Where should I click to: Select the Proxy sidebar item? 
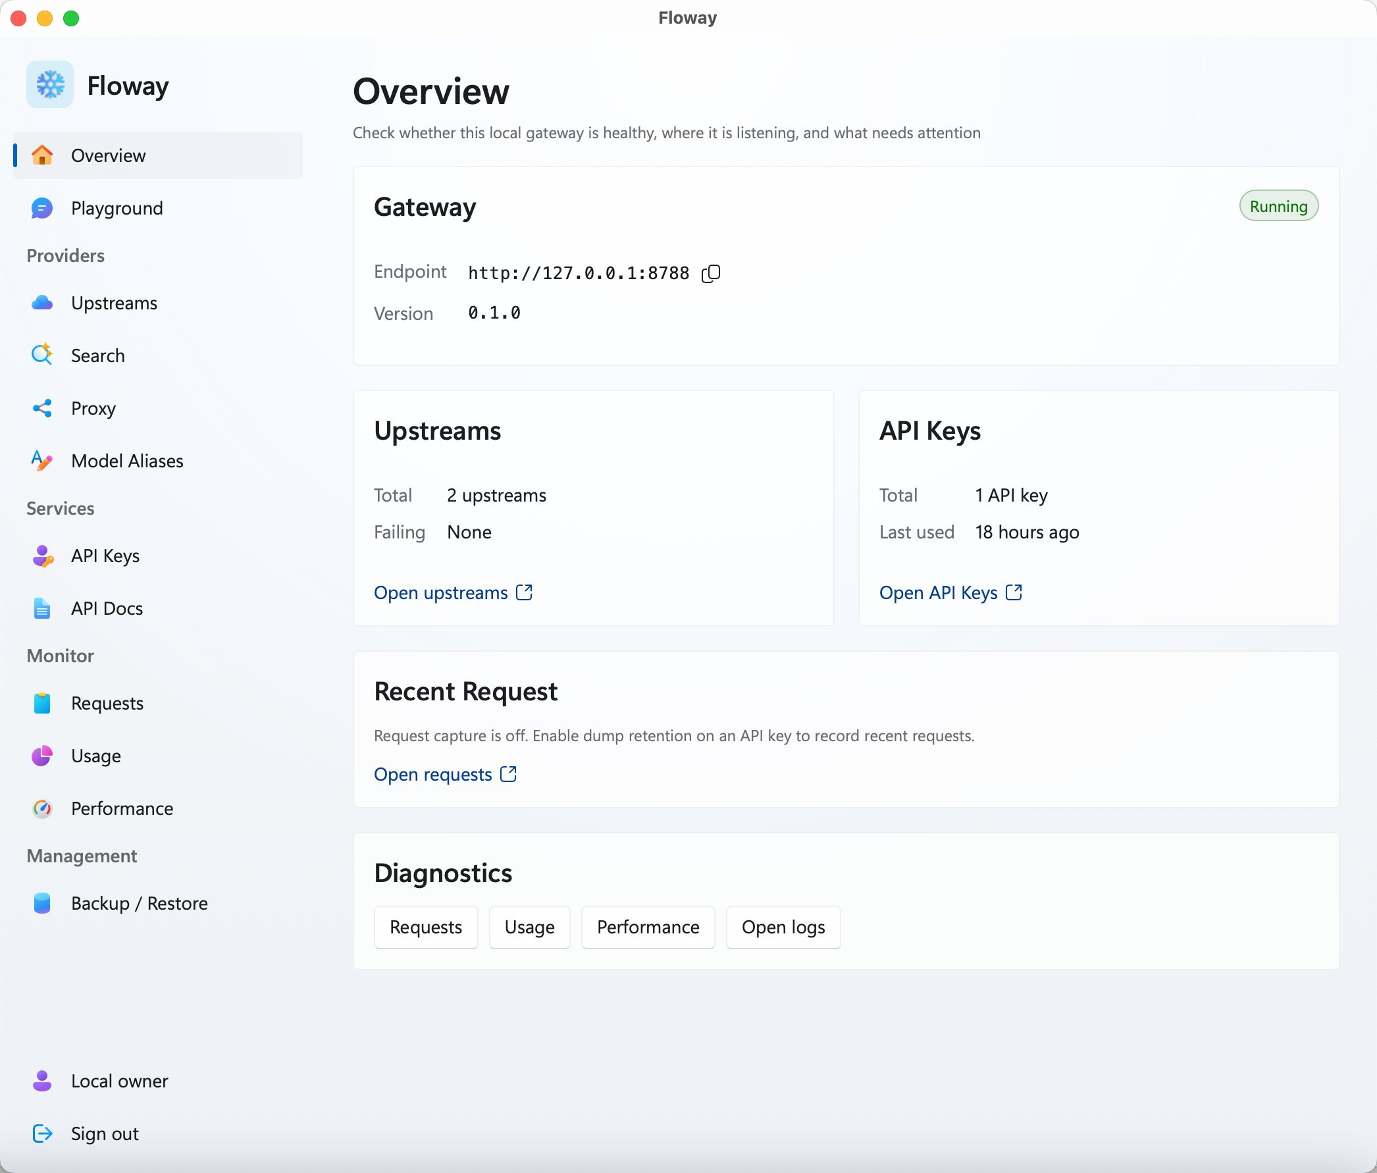(158, 408)
